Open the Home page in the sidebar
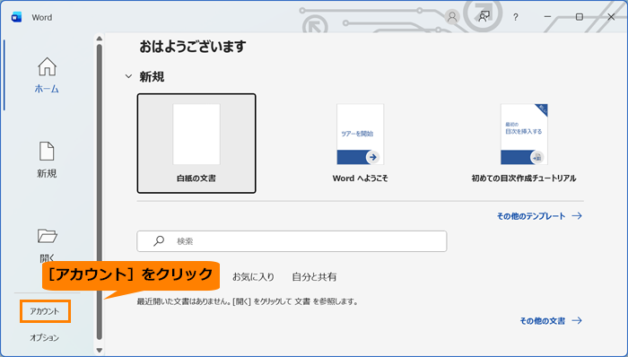Viewport: 628px width, 357px height. pyautogui.click(x=47, y=75)
